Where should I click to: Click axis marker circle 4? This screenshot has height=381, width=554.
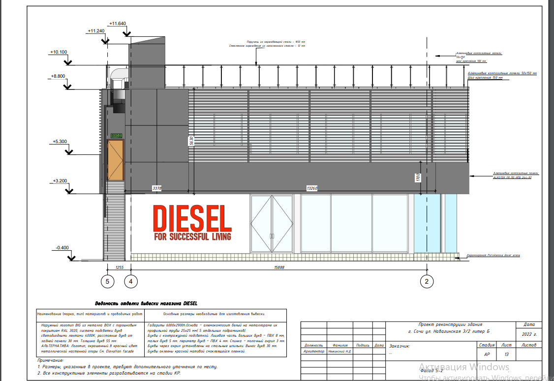pyautogui.click(x=131, y=281)
